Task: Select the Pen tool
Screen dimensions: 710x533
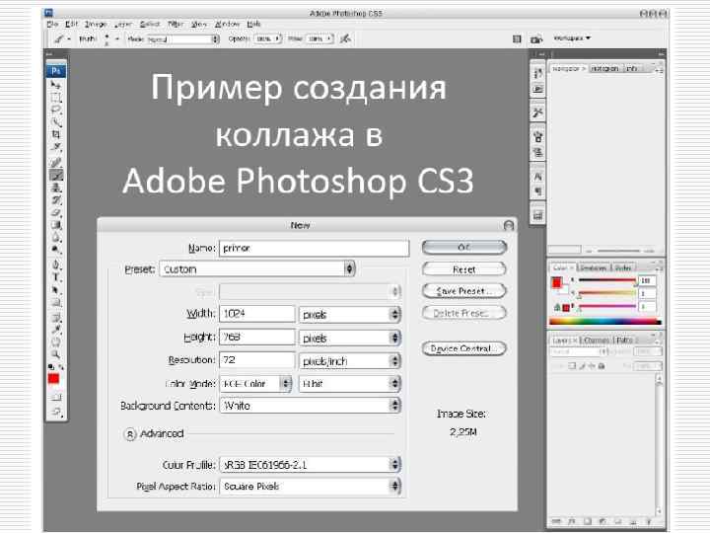Action: (x=55, y=265)
